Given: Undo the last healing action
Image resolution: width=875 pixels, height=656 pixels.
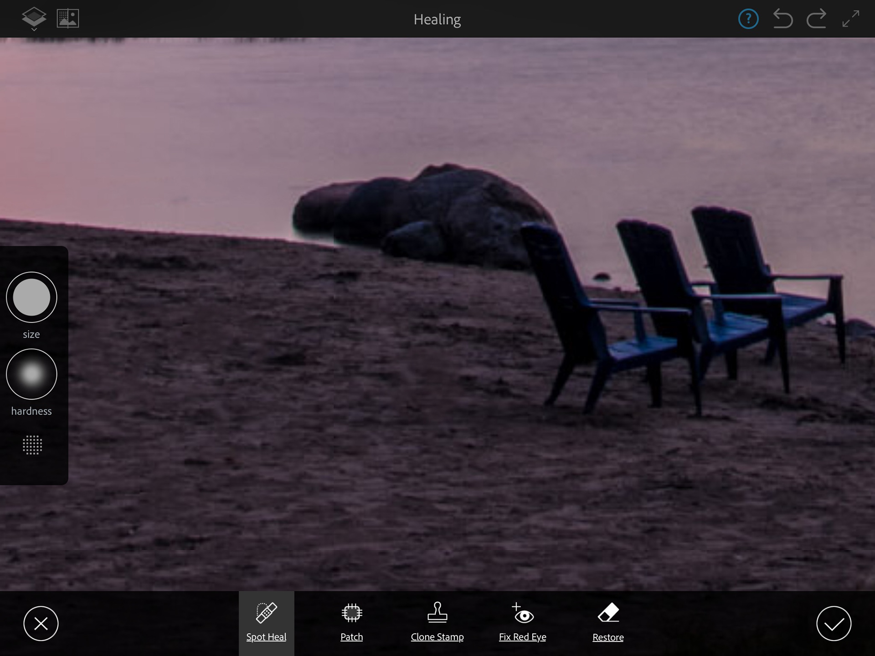Looking at the screenshot, I should tap(783, 19).
